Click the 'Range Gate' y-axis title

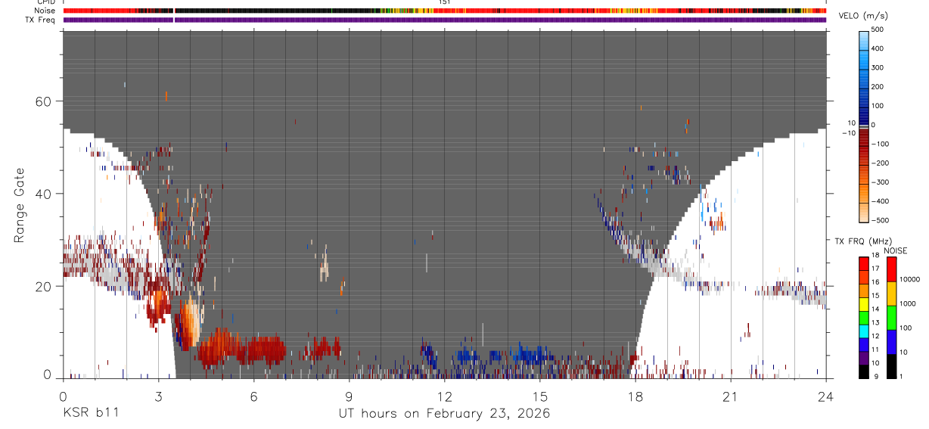[20, 204]
